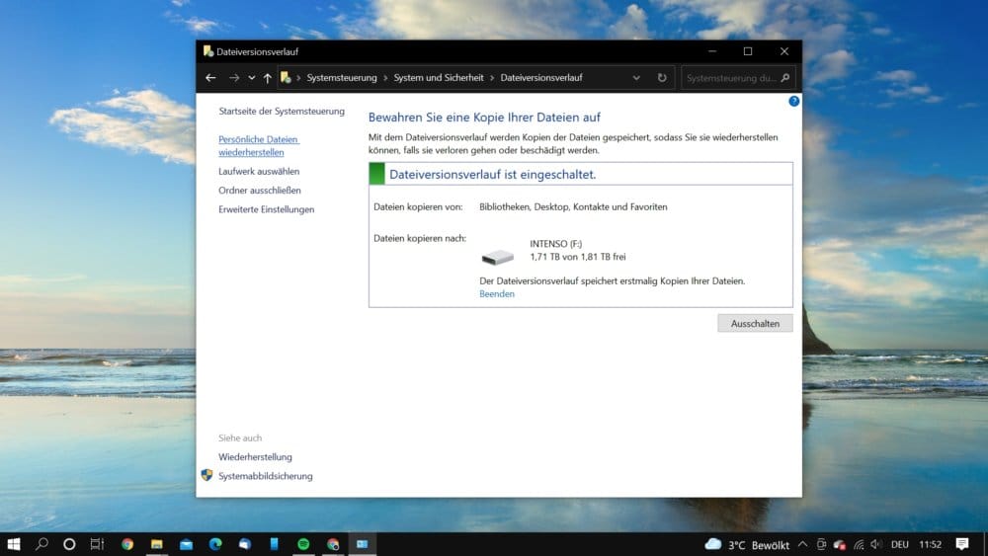Click the forward navigation arrow
Viewport: 988px width, 556px height.
[x=234, y=77]
